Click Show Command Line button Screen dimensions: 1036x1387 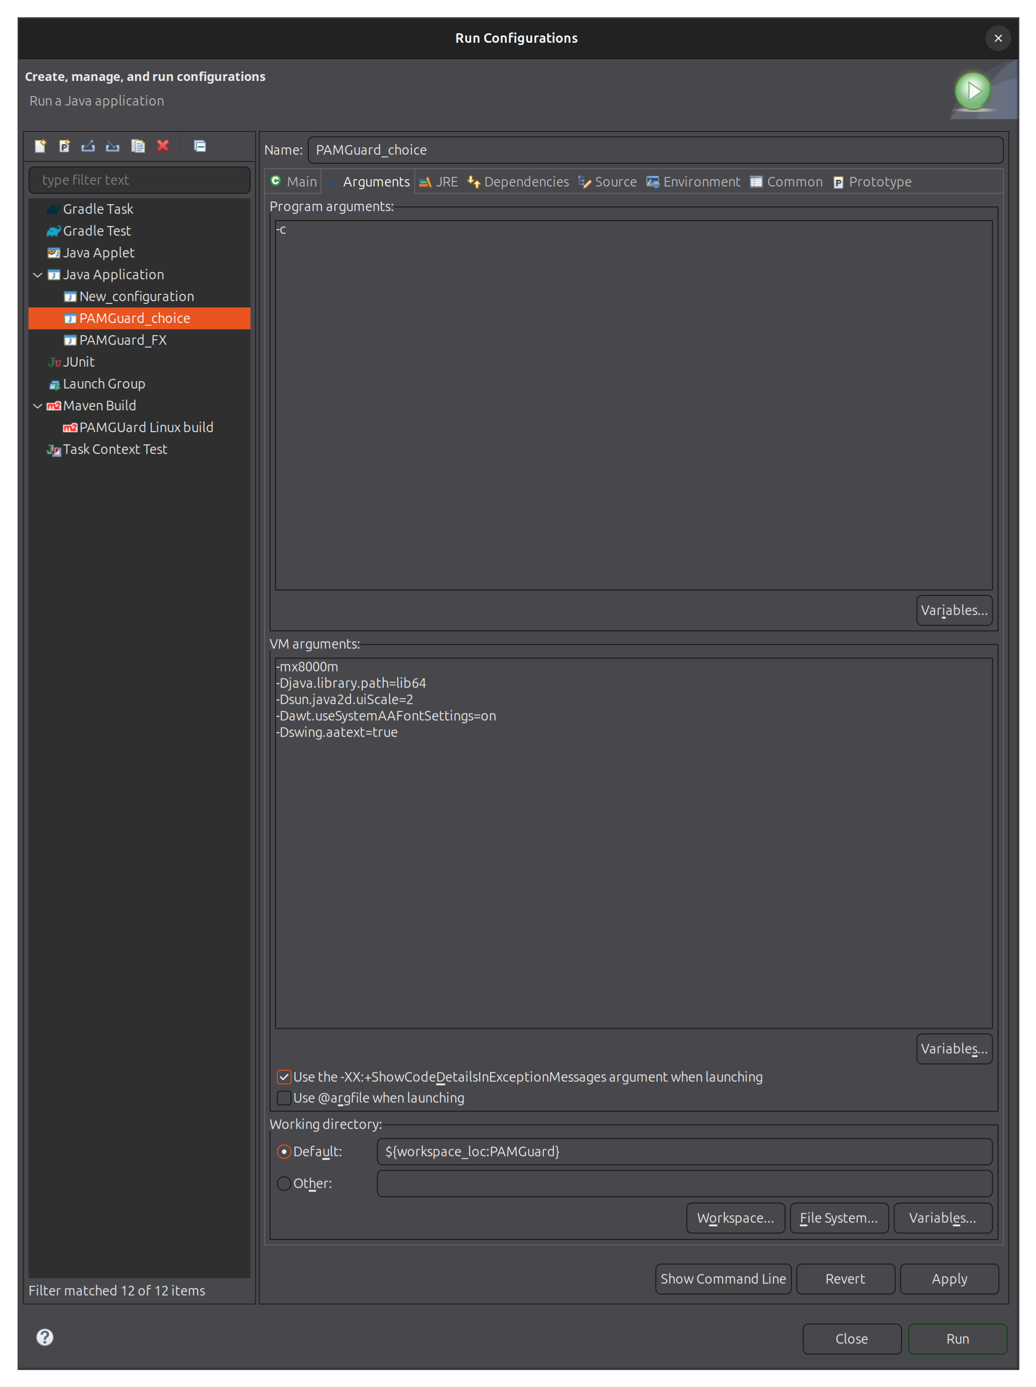pos(723,1278)
